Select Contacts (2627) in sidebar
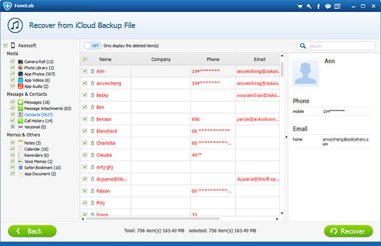This screenshot has height=246, width=381. [38, 114]
